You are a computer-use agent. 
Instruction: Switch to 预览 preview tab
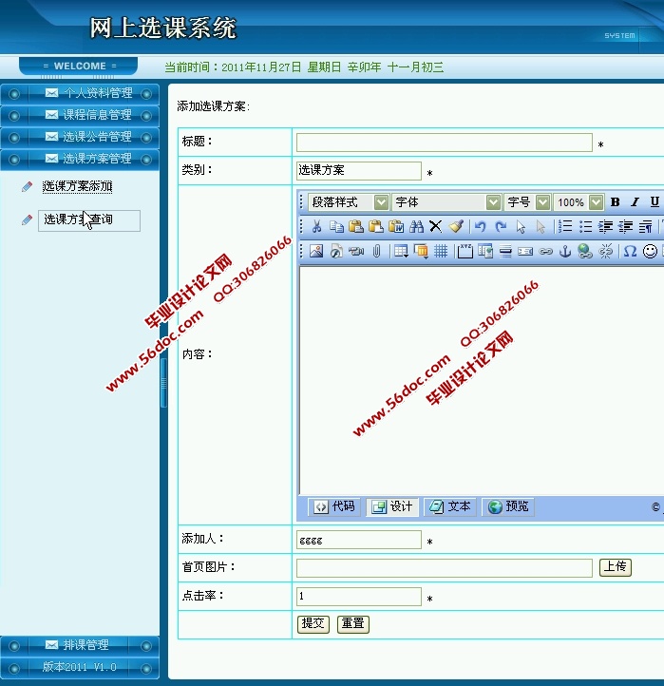508,506
